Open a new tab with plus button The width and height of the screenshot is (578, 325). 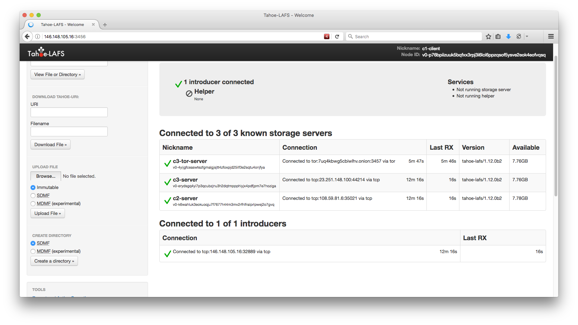[105, 25]
